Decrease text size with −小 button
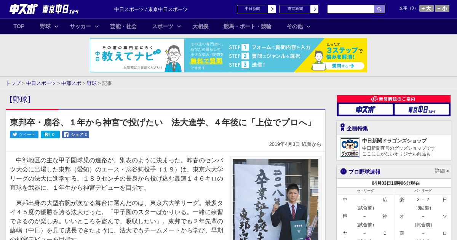This screenshot has width=457, height=240. pos(442,8)
